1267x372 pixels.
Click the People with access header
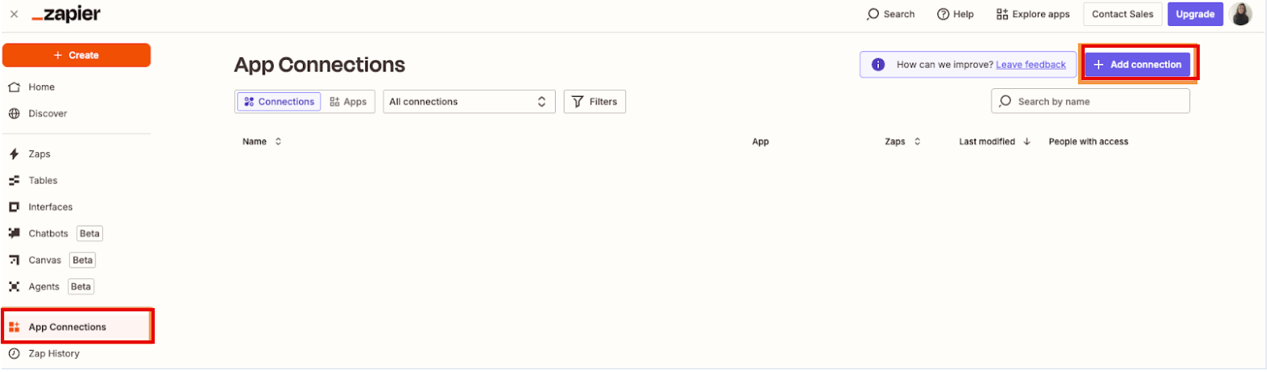coord(1088,142)
